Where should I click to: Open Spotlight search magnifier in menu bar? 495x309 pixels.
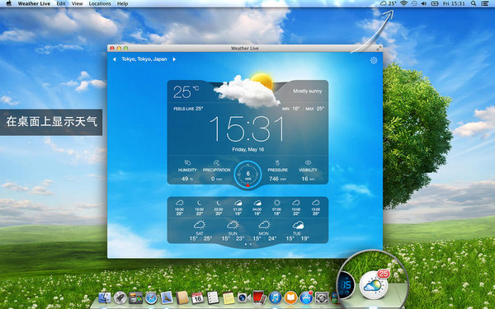coord(474,3)
